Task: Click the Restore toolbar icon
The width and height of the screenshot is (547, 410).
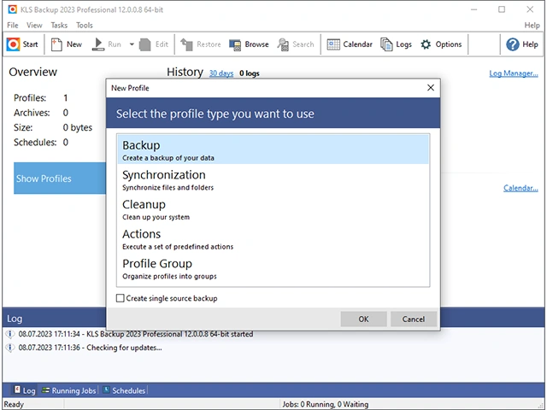Action: coord(188,44)
